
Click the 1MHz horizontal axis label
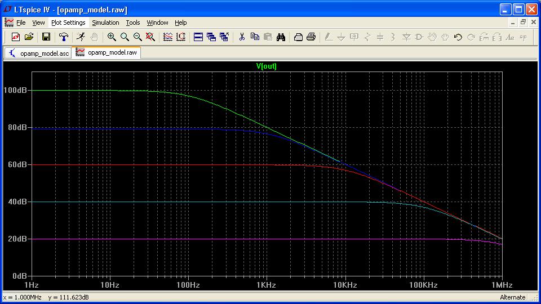(x=502, y=285)
